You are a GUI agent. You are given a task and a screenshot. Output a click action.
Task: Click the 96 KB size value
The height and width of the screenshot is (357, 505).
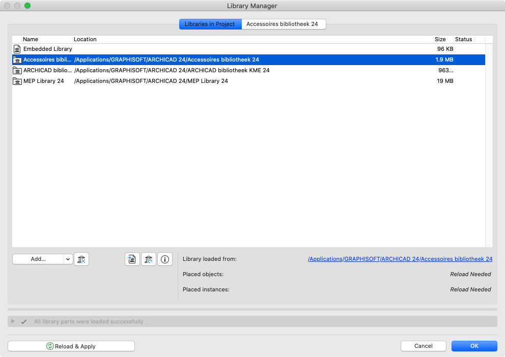coord(445,49)
